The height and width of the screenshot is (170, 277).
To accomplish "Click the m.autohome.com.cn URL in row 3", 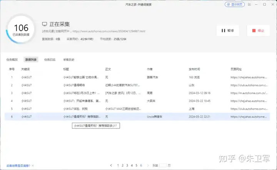I will click(x=249, y=93).
